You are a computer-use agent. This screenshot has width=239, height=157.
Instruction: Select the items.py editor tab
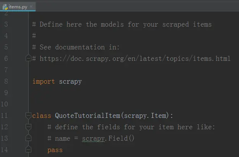[18, 7]
